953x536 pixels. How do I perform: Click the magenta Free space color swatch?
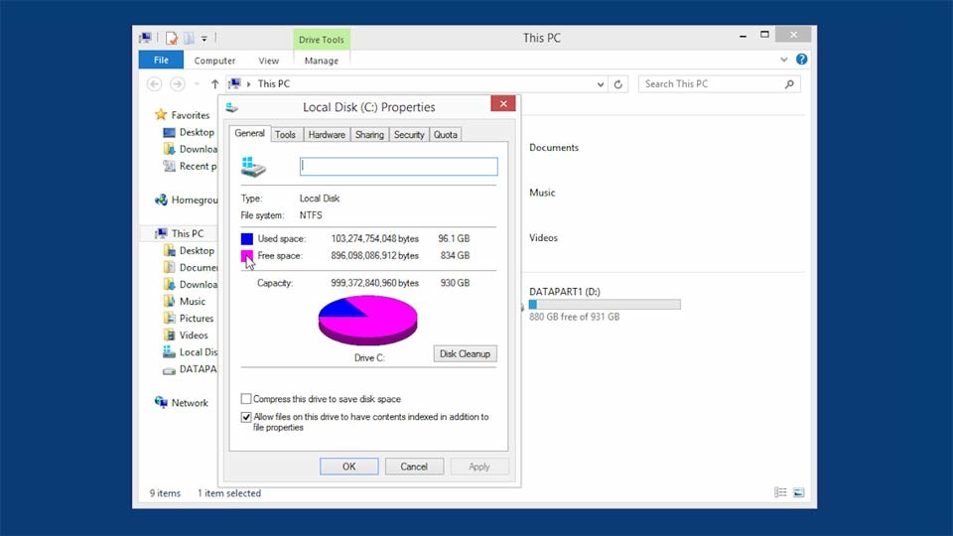[247, 256]
